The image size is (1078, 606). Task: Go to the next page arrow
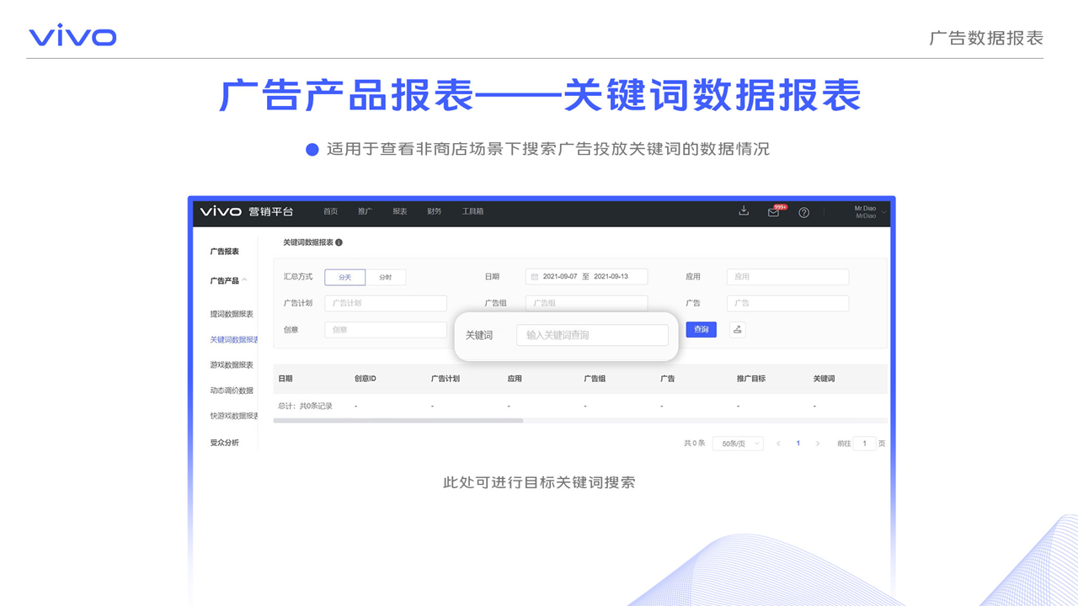click(818, 444)
